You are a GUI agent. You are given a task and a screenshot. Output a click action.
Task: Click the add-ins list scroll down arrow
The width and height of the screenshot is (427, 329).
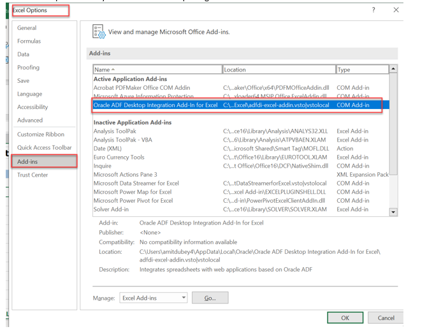coord(393,212)
